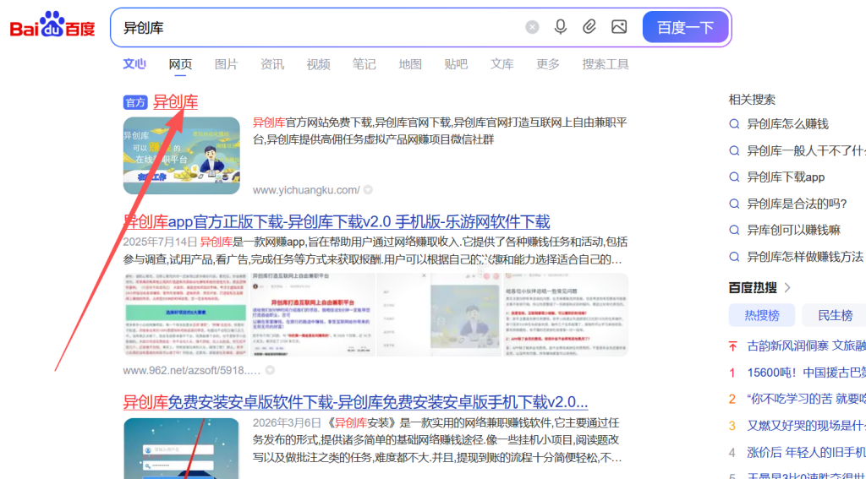
Task: Expand 百度热搜 via the chevron arrow
Action: pyautogui.click(x=787, y=287)
